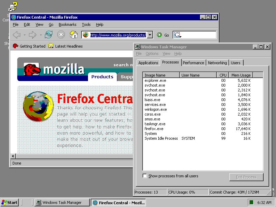Reload the page with Firefox Reload icon

(x=49, y=35)
